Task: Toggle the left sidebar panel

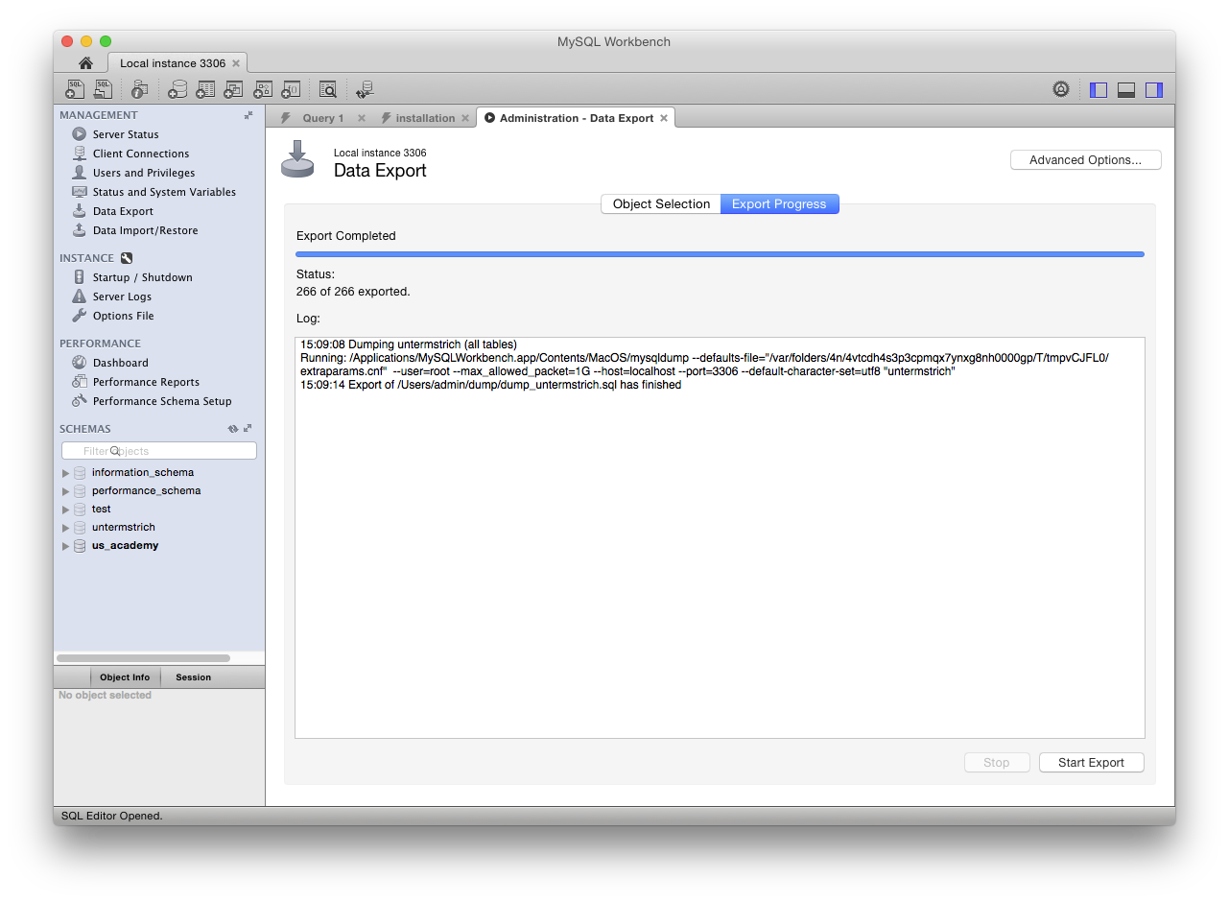Action: pyautogui.click(x=1099, y=89)
